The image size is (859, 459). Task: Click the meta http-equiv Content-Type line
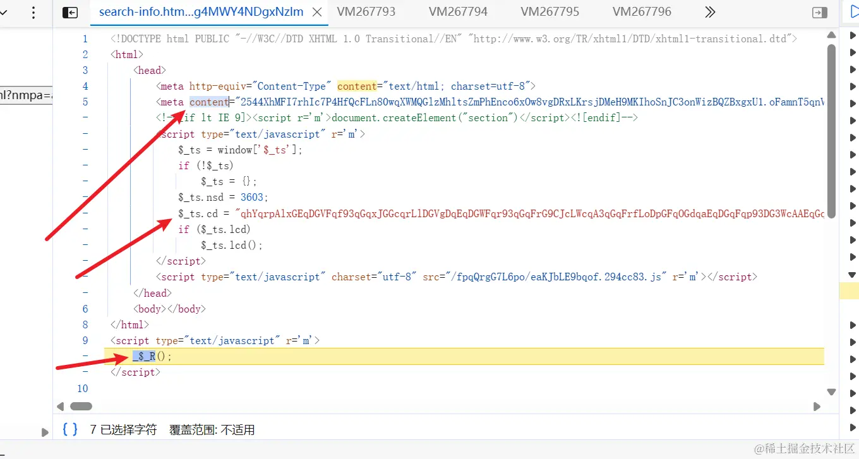(x=345, y=86)
